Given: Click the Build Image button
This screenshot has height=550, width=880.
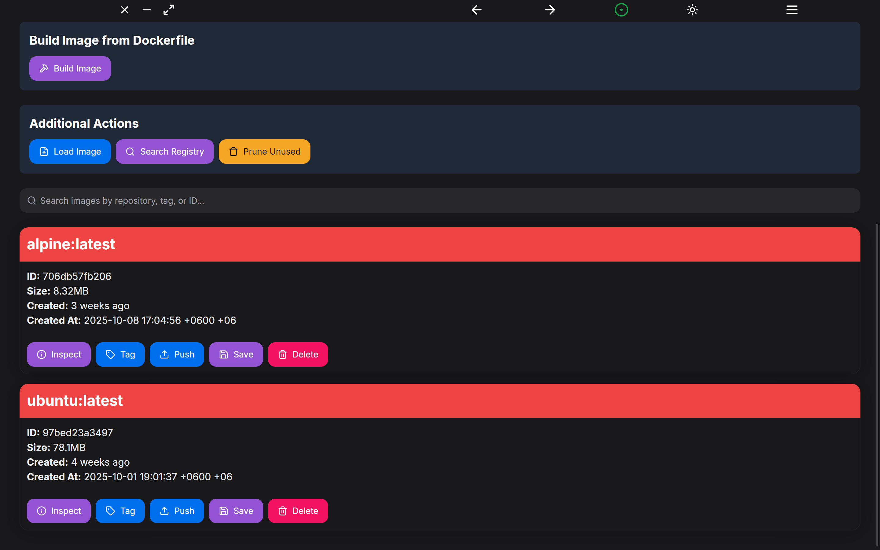Looking at the screenshot, I should pos(70,68).
